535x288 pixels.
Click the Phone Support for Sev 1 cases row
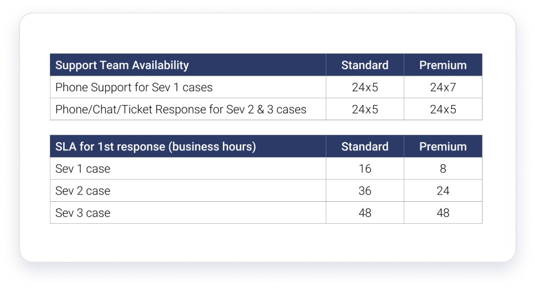266,87
